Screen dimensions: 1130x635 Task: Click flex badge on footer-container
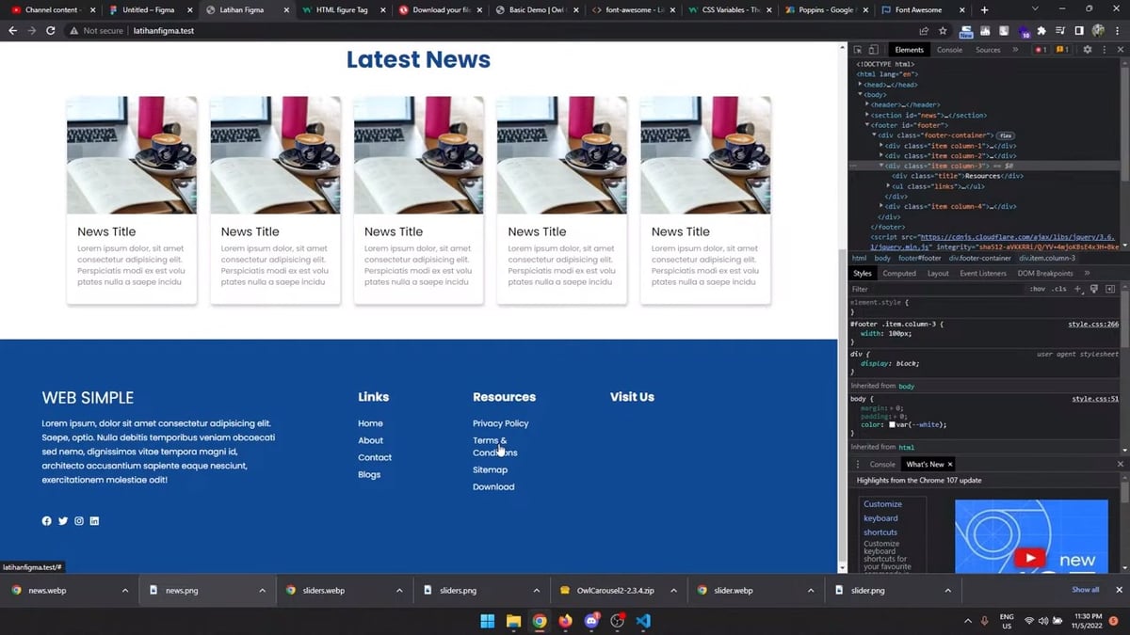click(x=1006, y=135)
